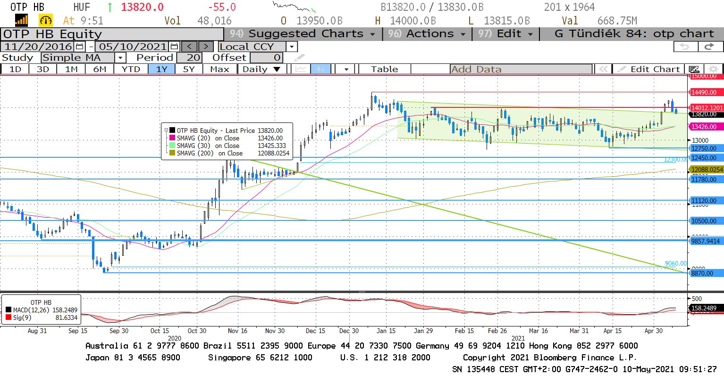
Task: Shift date range forward with right arrow
Action: pyautogui.click(x=206, y=47)
